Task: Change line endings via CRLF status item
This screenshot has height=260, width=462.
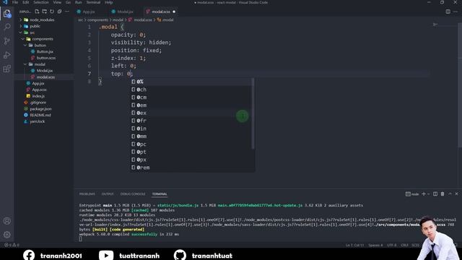Action: pyautogui.click(x=404, y=245)
